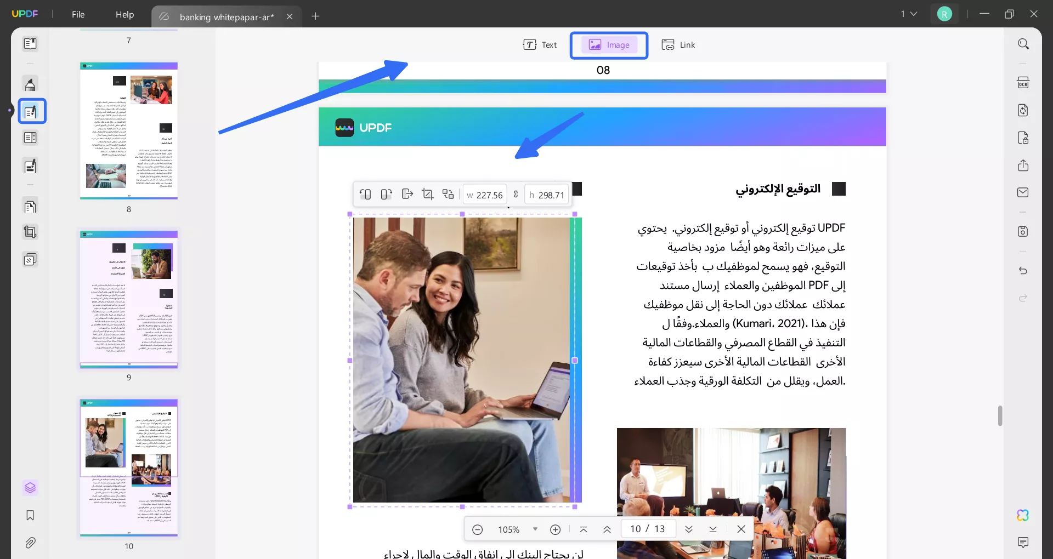The image size is (1053, 559).
Task: Expand the window number selector near the avatar
Action: pyautogui.click(x=909, y=14)
